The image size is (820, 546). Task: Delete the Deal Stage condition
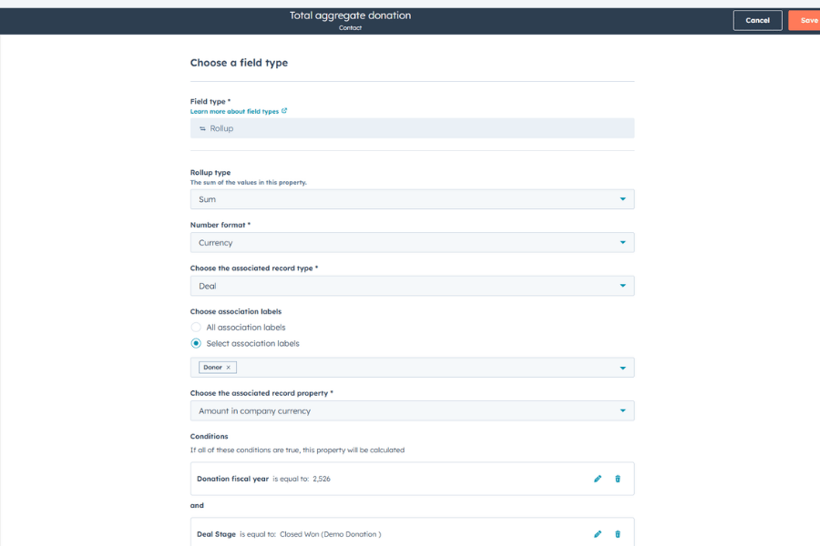[618, 534]
